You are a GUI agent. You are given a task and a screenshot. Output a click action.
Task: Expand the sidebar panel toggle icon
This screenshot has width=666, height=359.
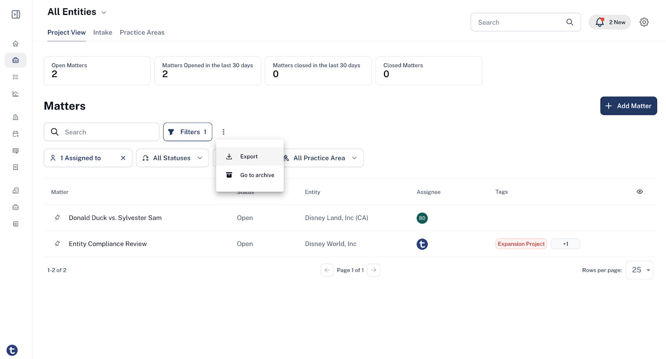tap(16, 15)
